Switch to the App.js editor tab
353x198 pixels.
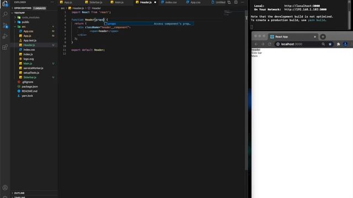(x=68, y=2)
